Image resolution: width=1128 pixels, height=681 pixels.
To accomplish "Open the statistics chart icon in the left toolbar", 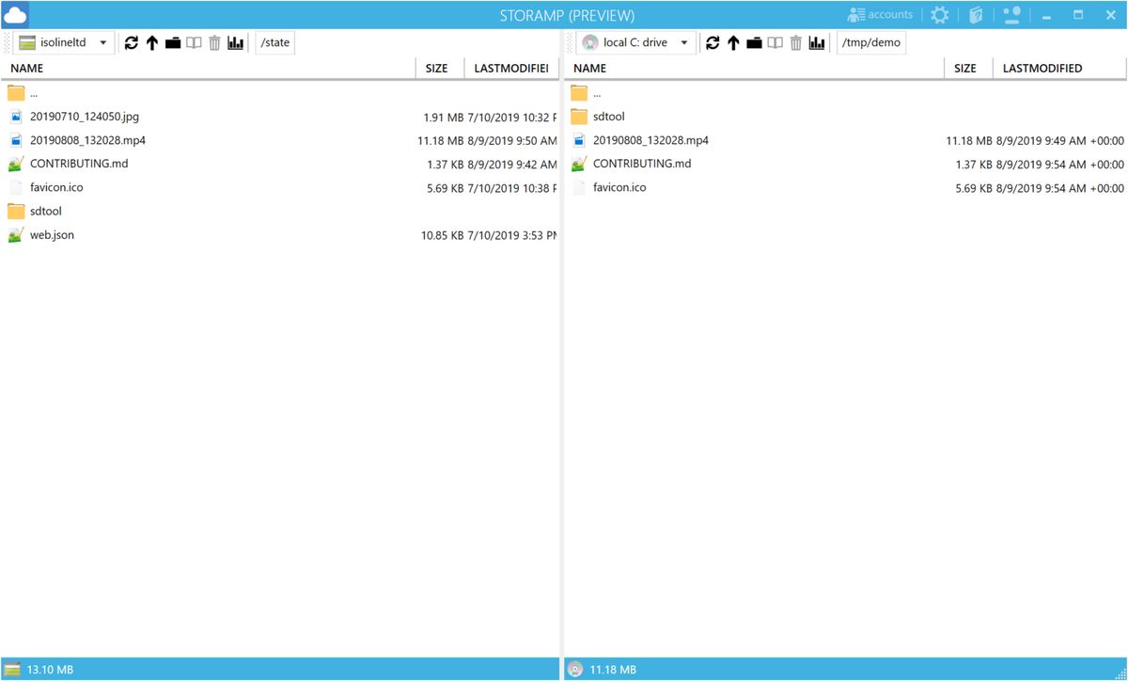I will click(x=235, y=42).
